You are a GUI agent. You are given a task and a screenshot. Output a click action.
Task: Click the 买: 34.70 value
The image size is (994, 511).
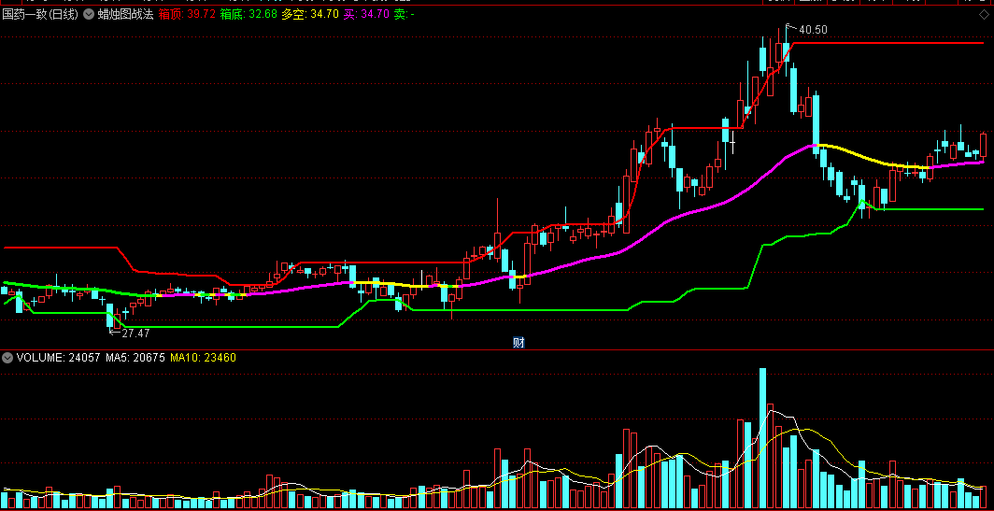[x=366, y=15]
